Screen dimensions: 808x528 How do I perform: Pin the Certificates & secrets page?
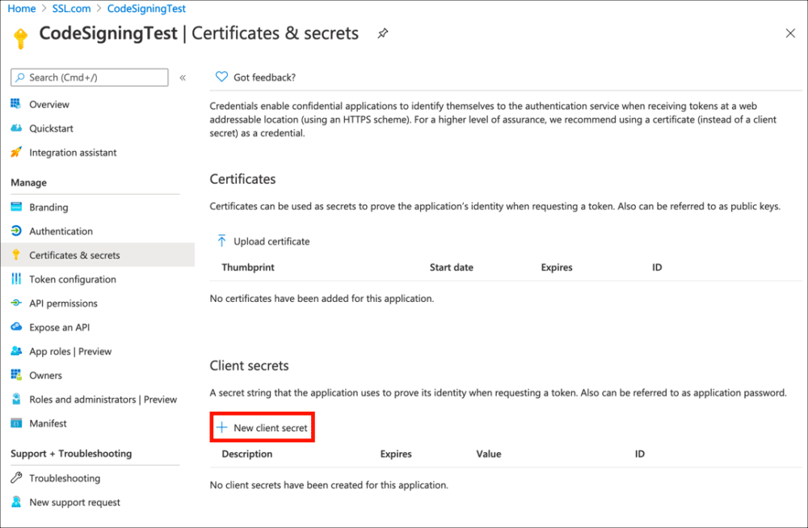pyautogui.click(x=382, y=34)
